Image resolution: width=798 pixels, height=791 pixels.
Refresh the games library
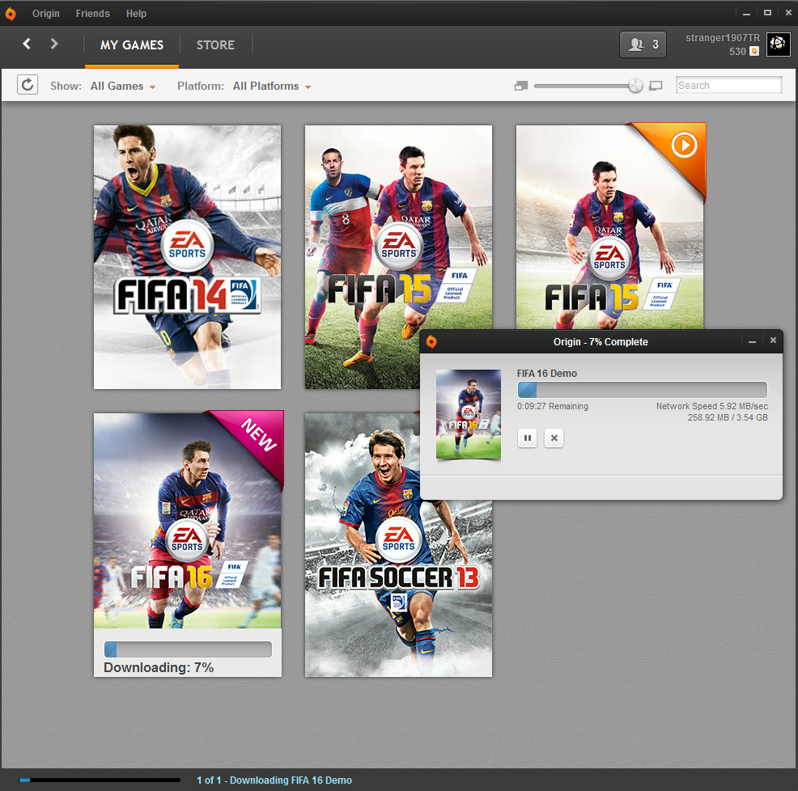click(x=28, y=84)
